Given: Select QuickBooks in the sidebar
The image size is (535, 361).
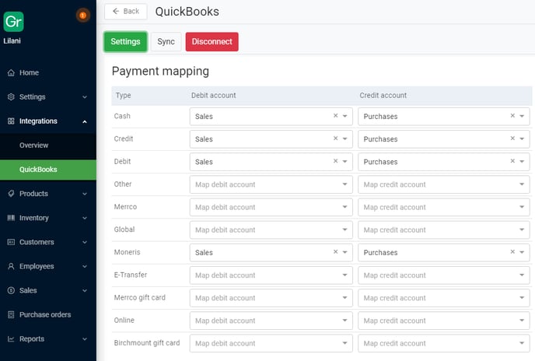Looking at the screenshot, I should (x=38, y=170).
